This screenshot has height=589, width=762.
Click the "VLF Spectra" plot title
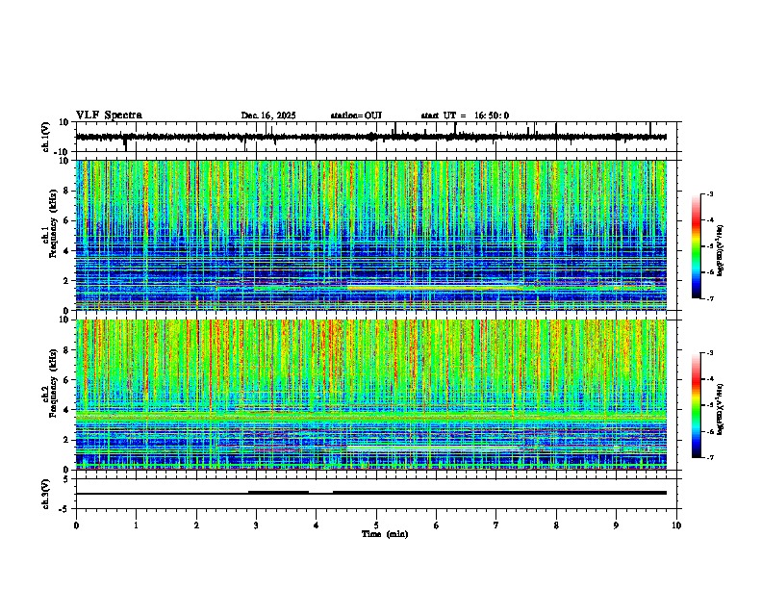(109, 115)
